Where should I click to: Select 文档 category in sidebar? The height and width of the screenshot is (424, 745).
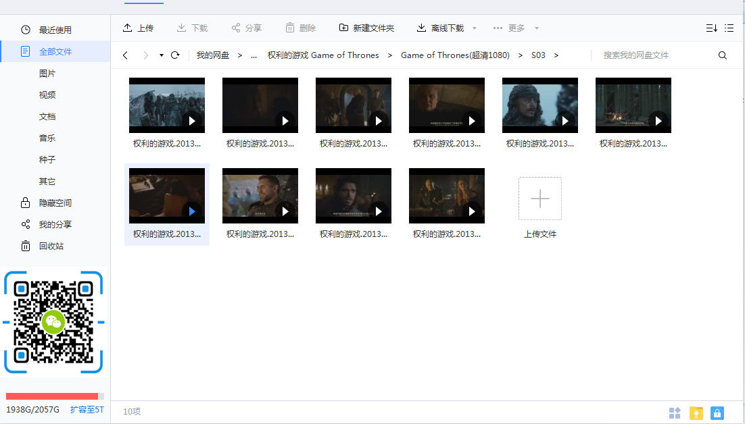point(47,117)
